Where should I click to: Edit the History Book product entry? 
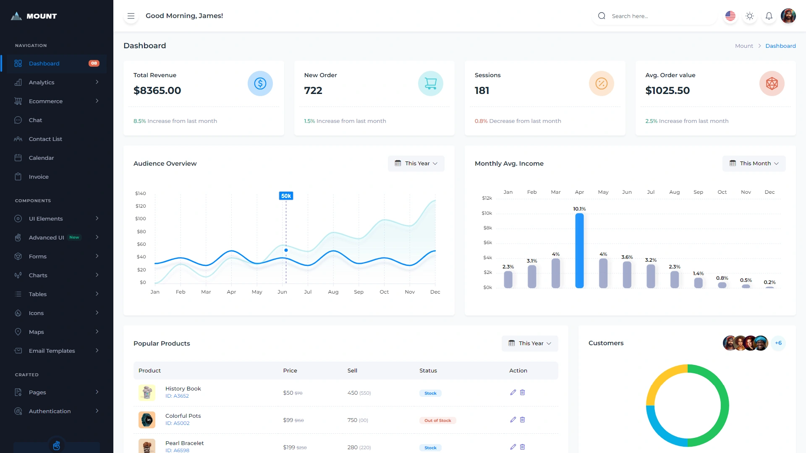point(513,392)
